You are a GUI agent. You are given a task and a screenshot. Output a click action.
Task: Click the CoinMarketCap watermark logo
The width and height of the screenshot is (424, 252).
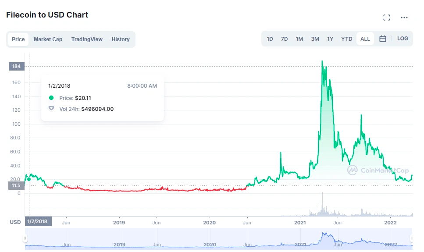point(353,170)
